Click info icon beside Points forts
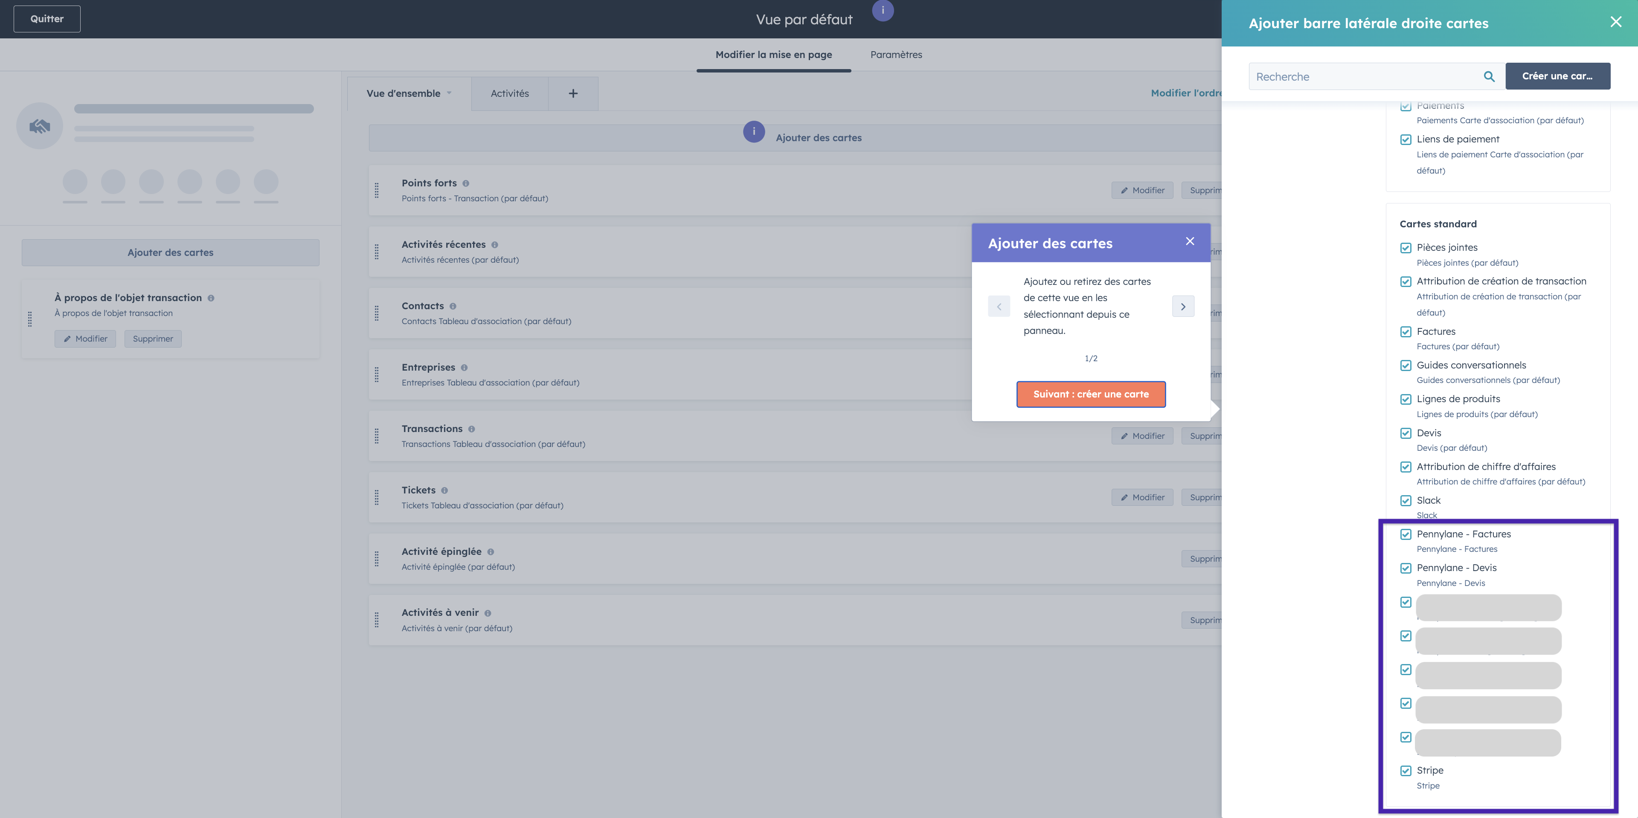This screenshot has height=818, width=1638. [465, 184]
